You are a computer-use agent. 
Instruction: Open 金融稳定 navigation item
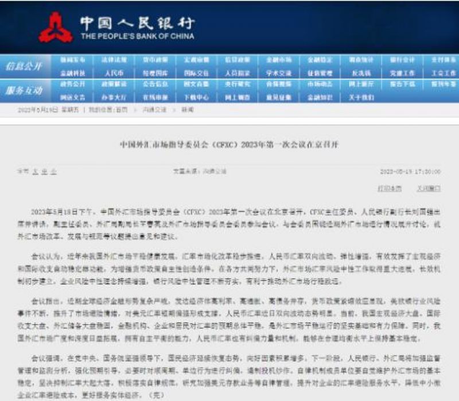pos(320,60)
